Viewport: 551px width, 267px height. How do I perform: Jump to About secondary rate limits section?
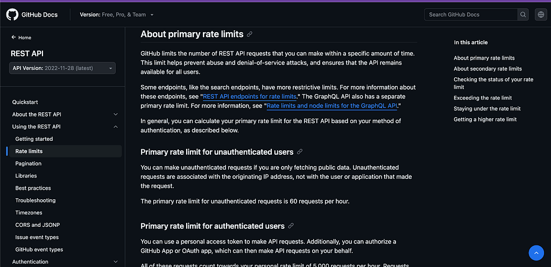pyautogui.click(x=488, y=69)
